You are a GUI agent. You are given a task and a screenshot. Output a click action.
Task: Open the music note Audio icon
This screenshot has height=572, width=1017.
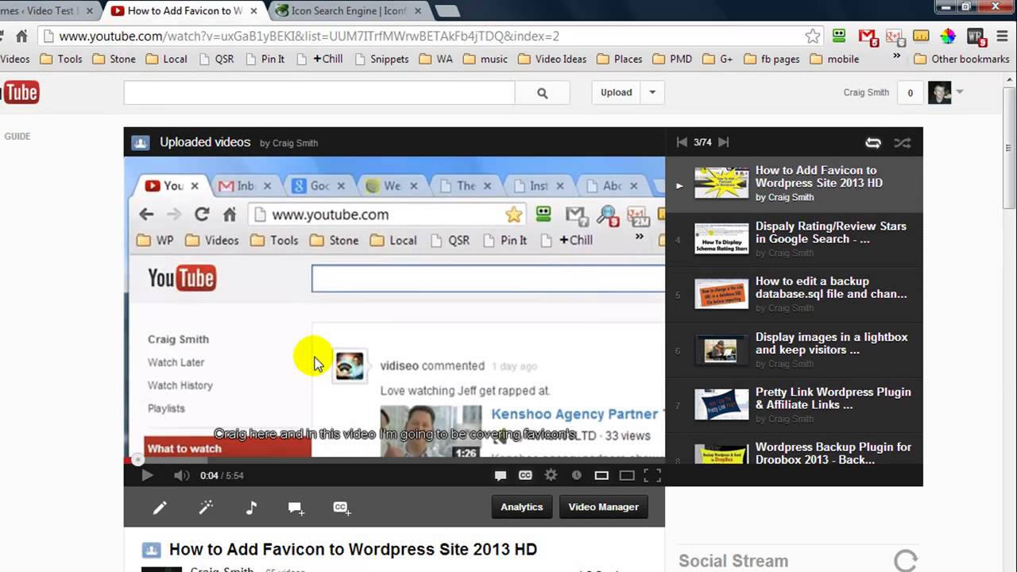coord(251,508)
